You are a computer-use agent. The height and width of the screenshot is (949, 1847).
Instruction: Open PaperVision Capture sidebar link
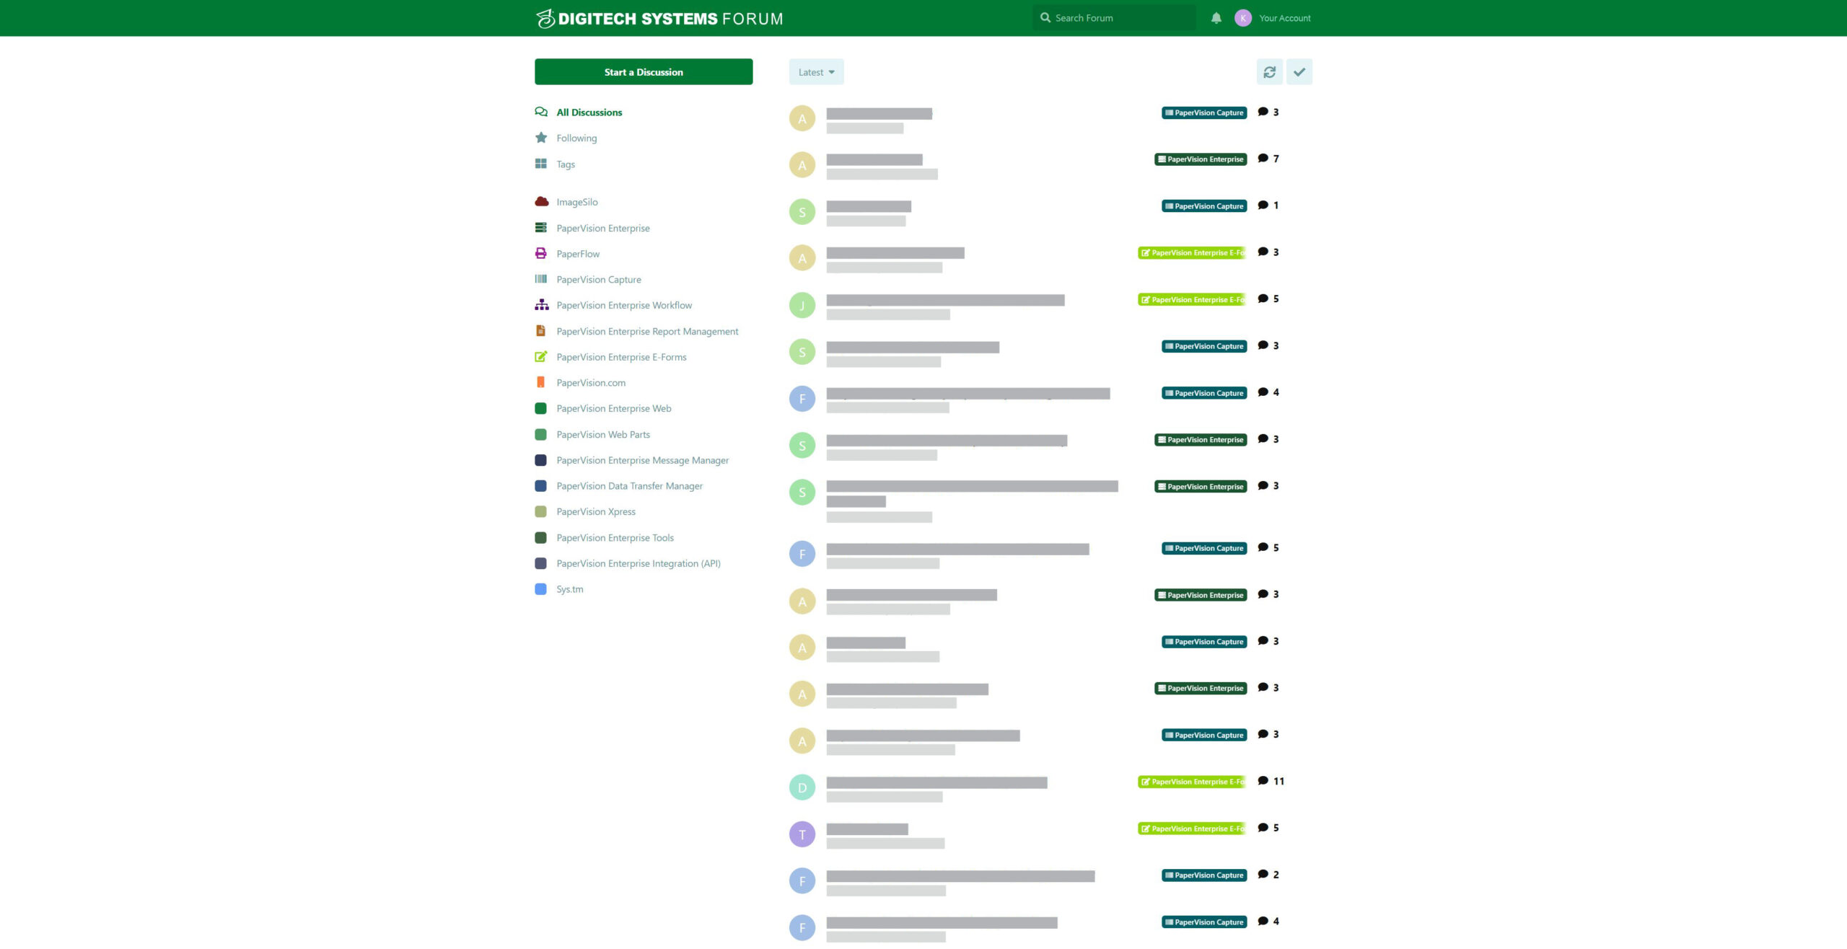[599, 279]
